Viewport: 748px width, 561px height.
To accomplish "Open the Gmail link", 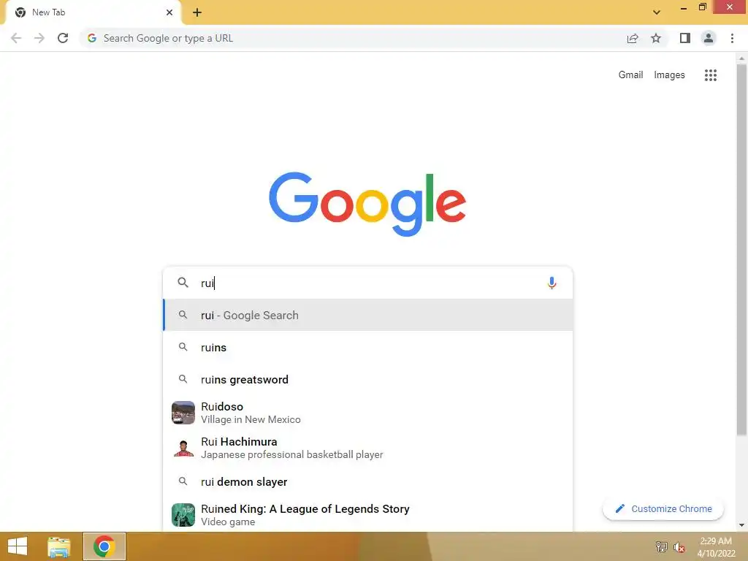I will (x=630, y=75).
